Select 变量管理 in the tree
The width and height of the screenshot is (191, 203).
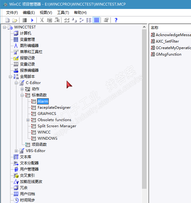pos(27,40)
